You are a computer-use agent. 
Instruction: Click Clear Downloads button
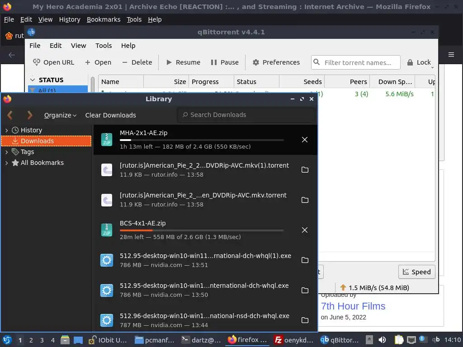[111, 115]
